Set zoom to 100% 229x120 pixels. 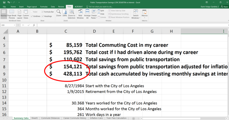64,13
